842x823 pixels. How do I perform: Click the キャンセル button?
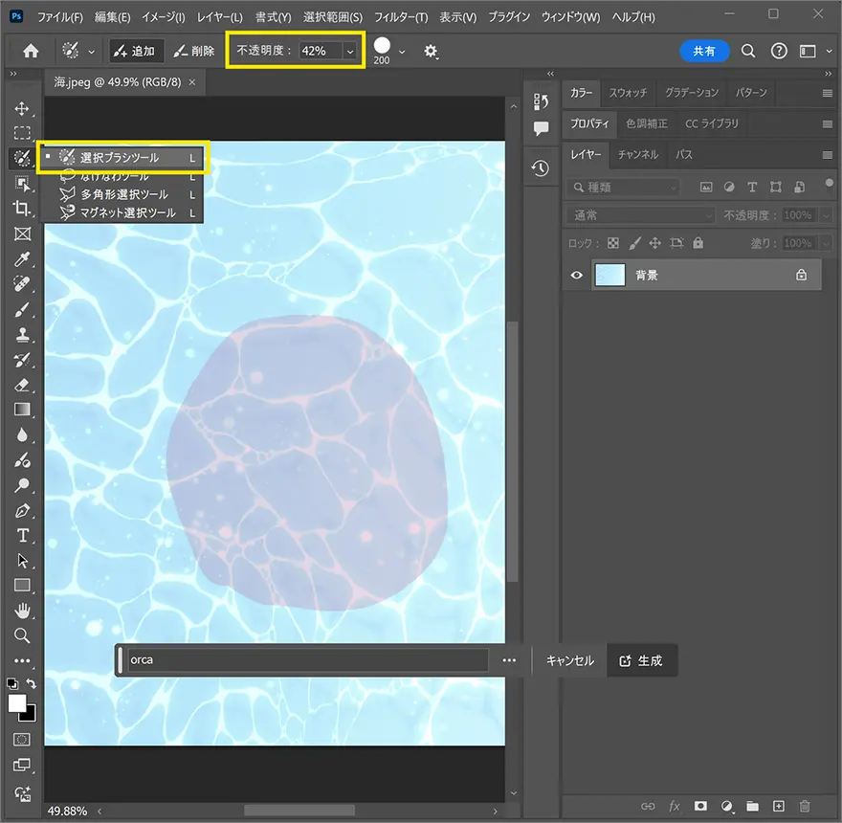(x=569, y=660)
